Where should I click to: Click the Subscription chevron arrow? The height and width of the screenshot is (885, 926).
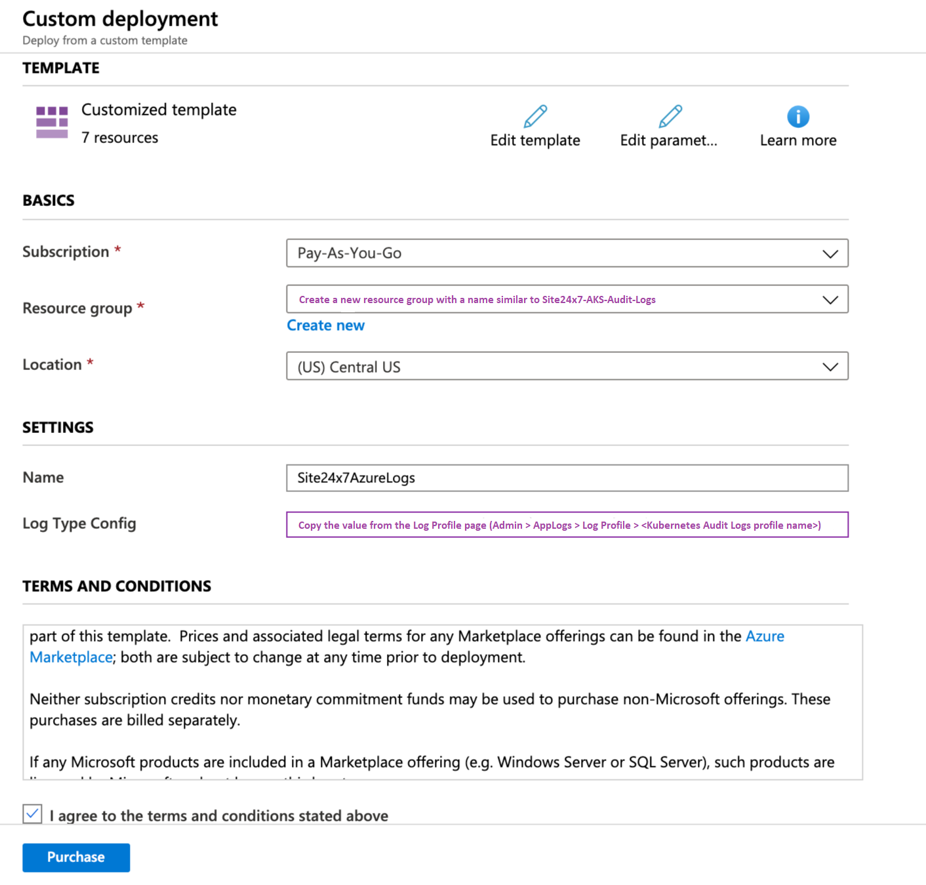830,254
